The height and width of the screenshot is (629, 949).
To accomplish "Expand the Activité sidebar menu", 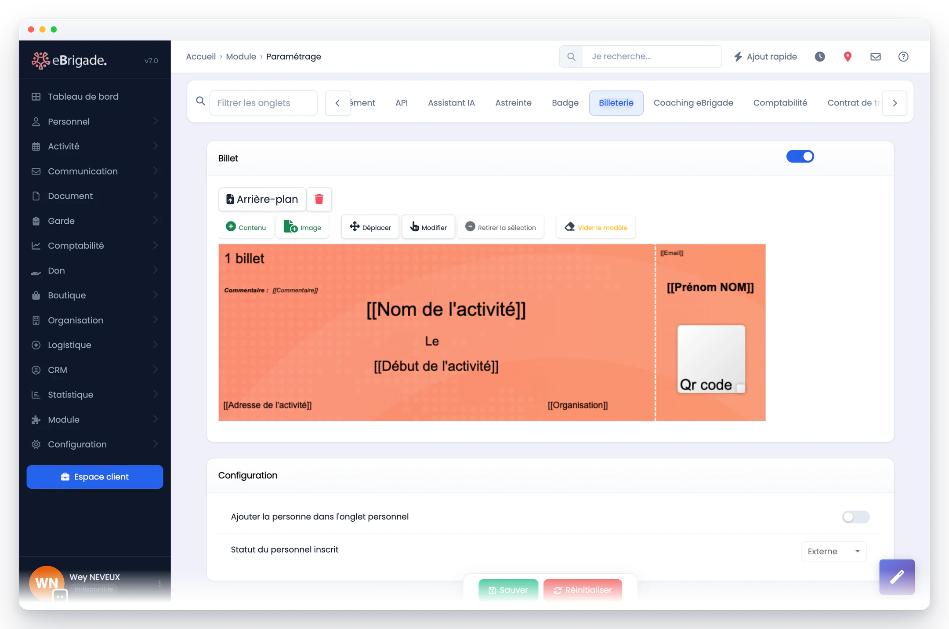I will tap(95, 146).
